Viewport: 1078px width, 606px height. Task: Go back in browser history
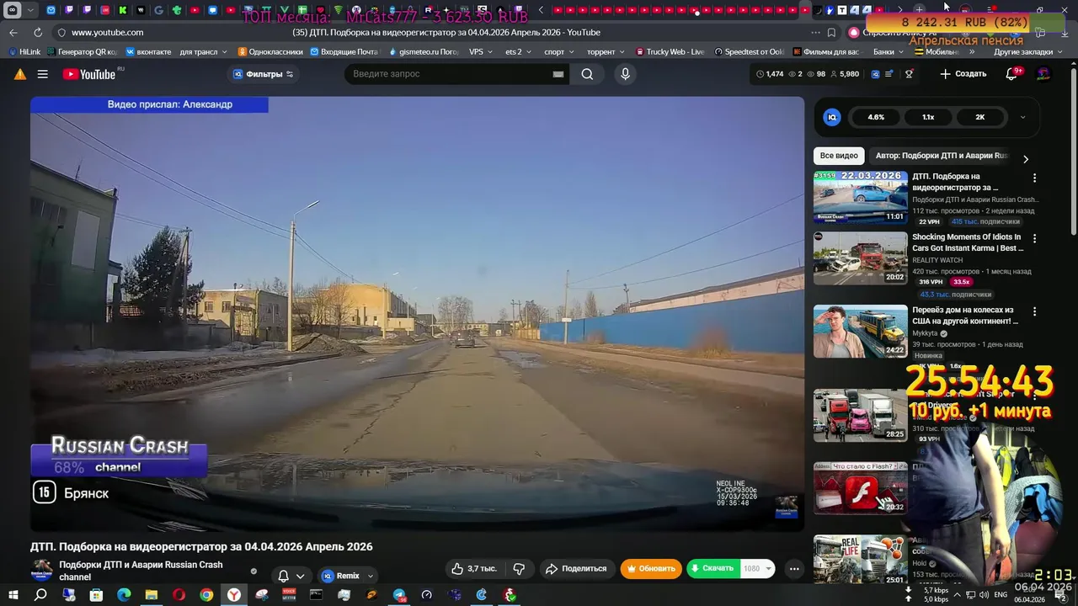[x=13, y=32]
